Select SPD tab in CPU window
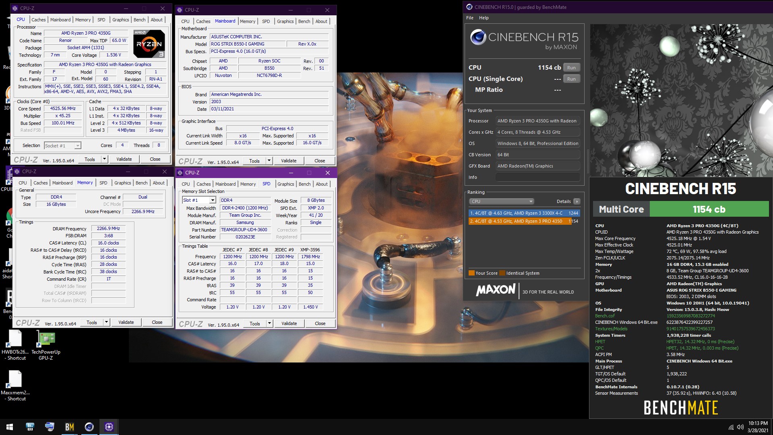 101,20
